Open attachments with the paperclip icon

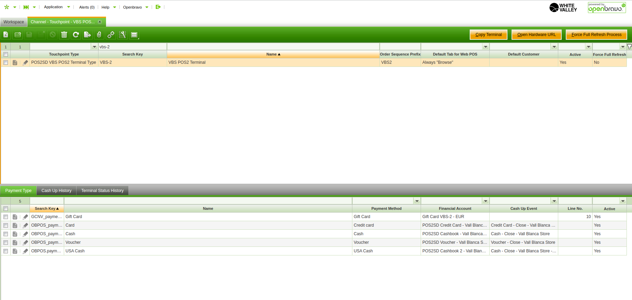tap(99, 35)
